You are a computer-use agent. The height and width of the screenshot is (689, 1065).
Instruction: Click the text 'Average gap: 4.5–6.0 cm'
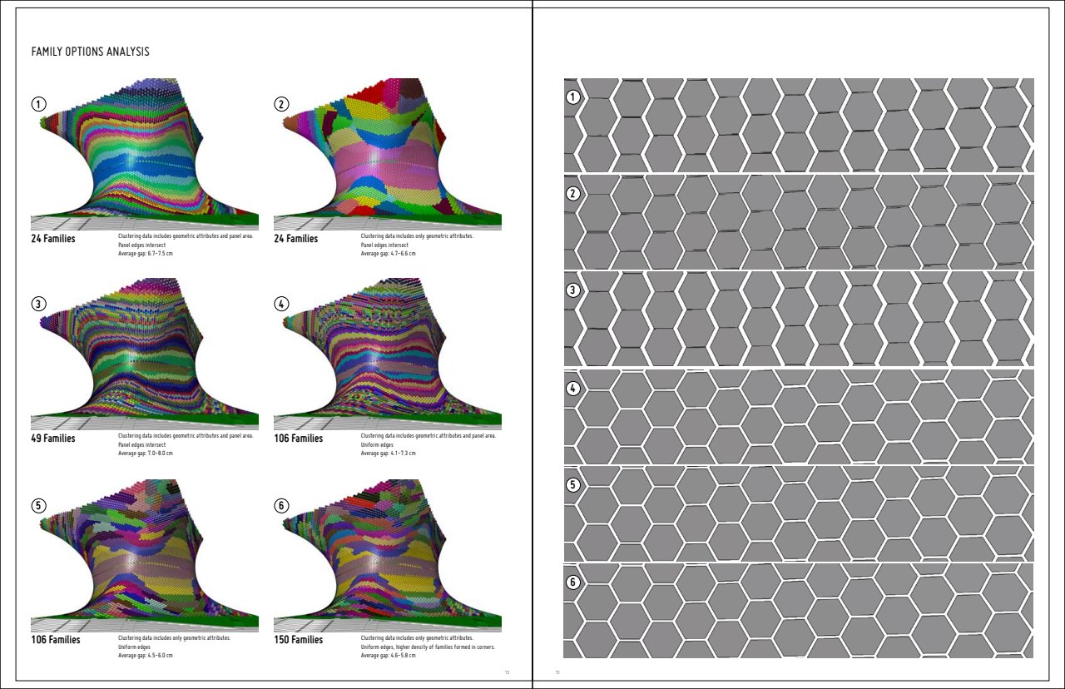click(x=146, y=655)
